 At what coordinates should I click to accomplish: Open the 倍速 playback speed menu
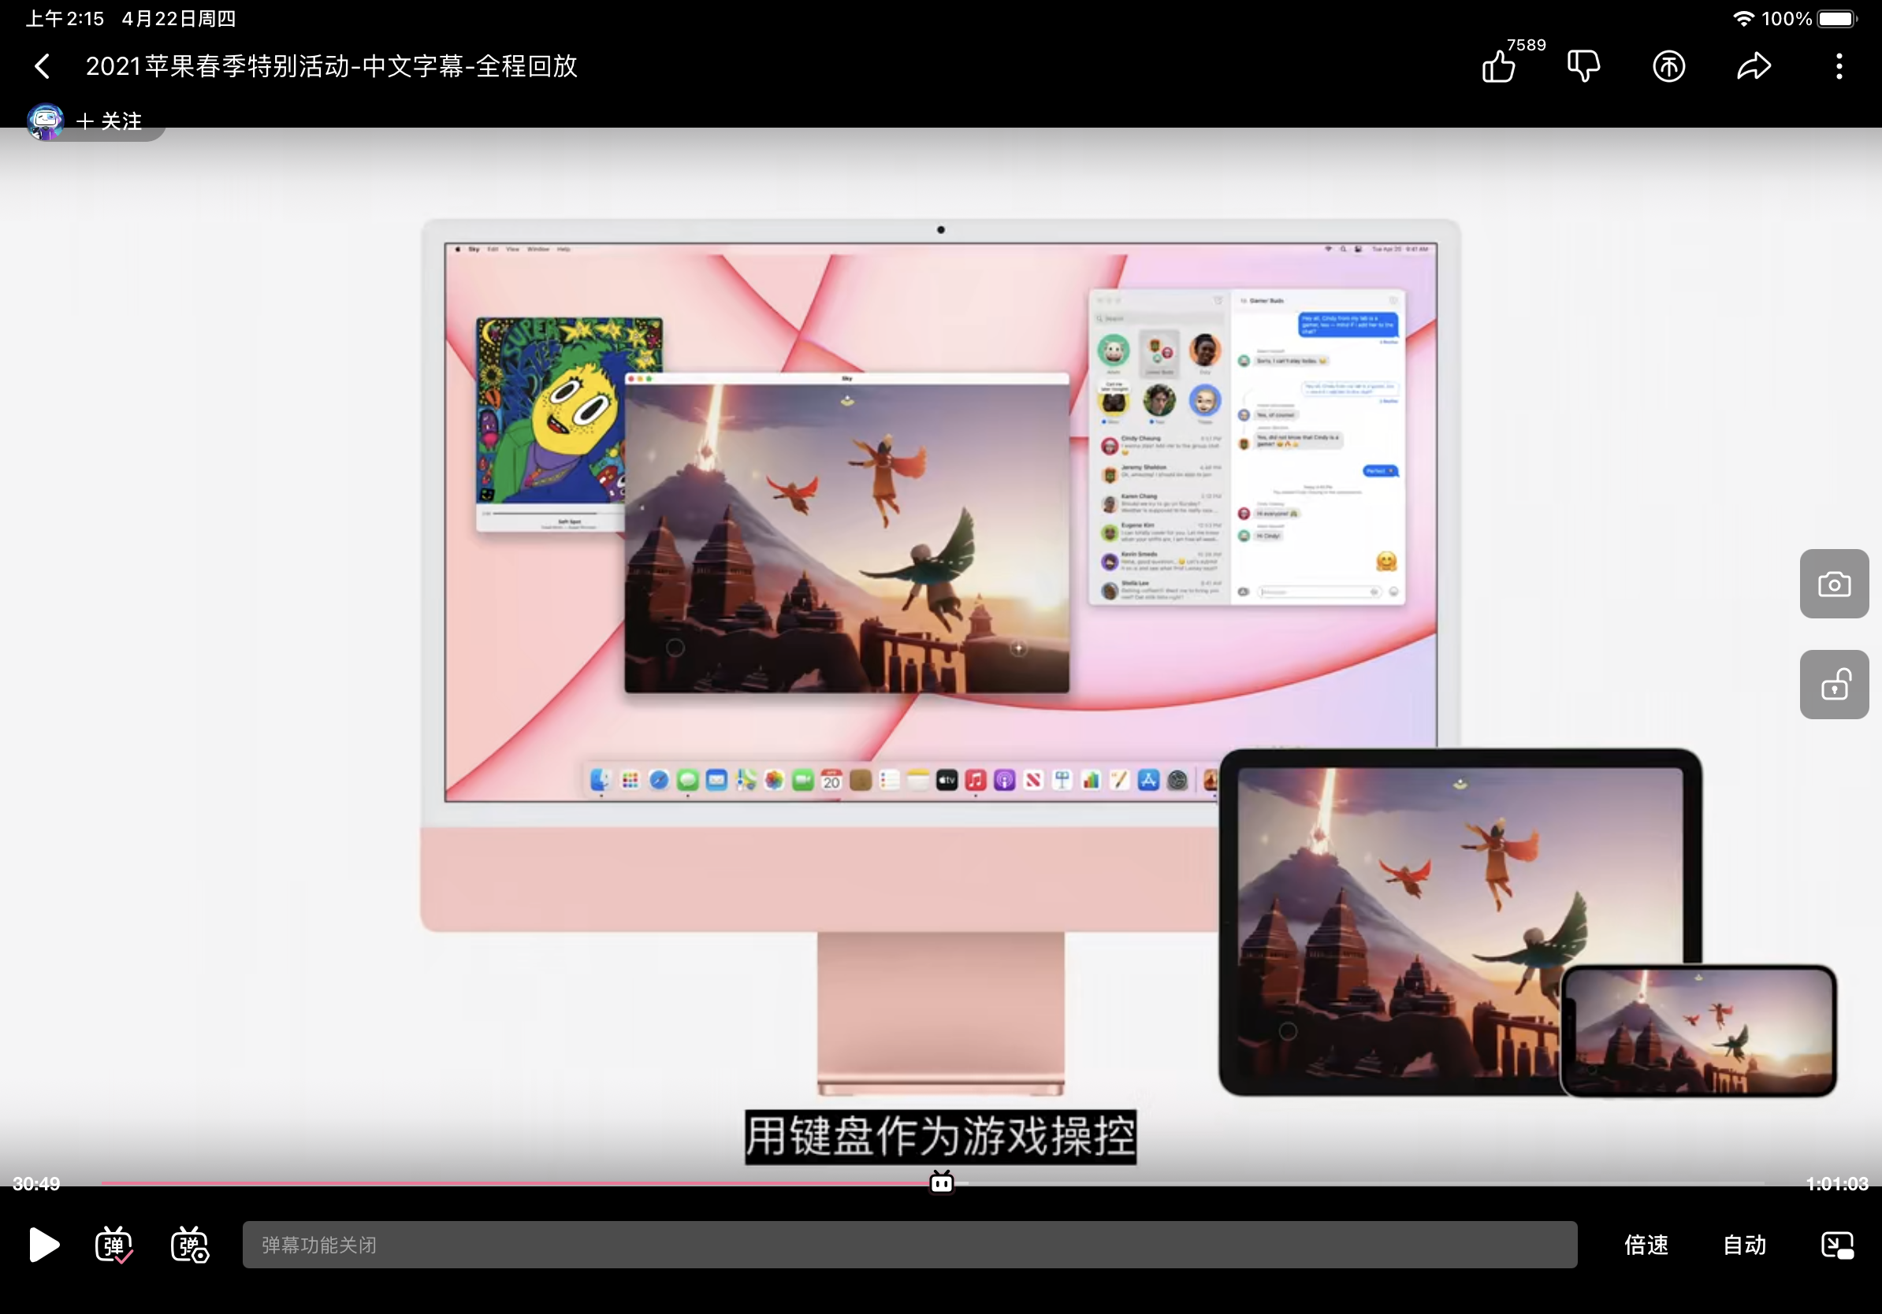(1646, 1245)
